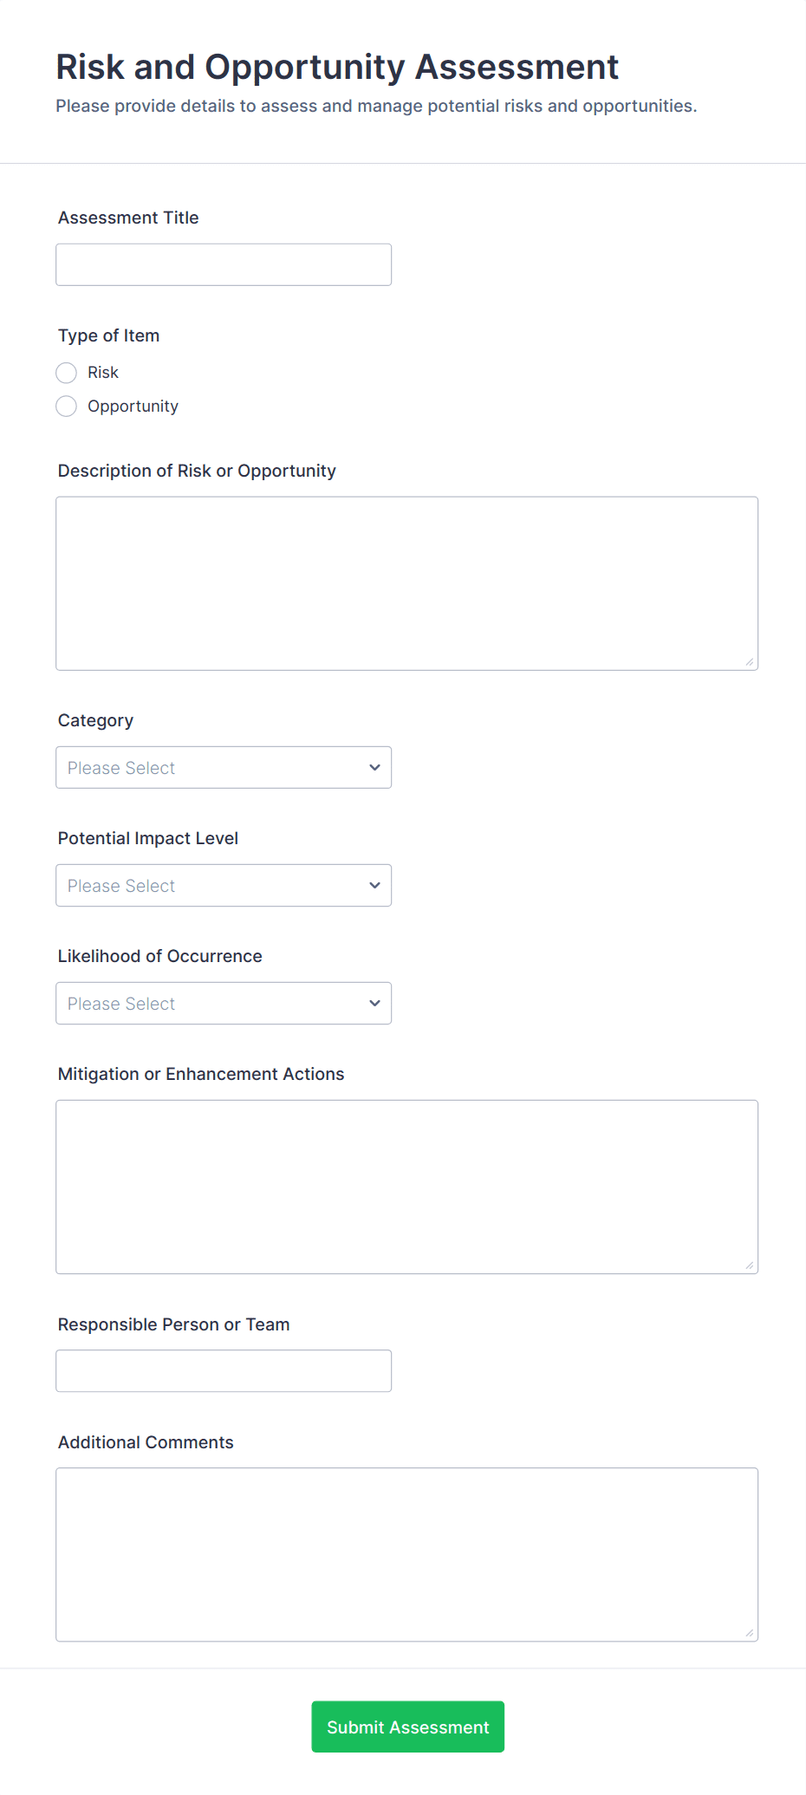Select the Risk radio button
Viewport: 806px width, 1795px height.
click(67, 373)
